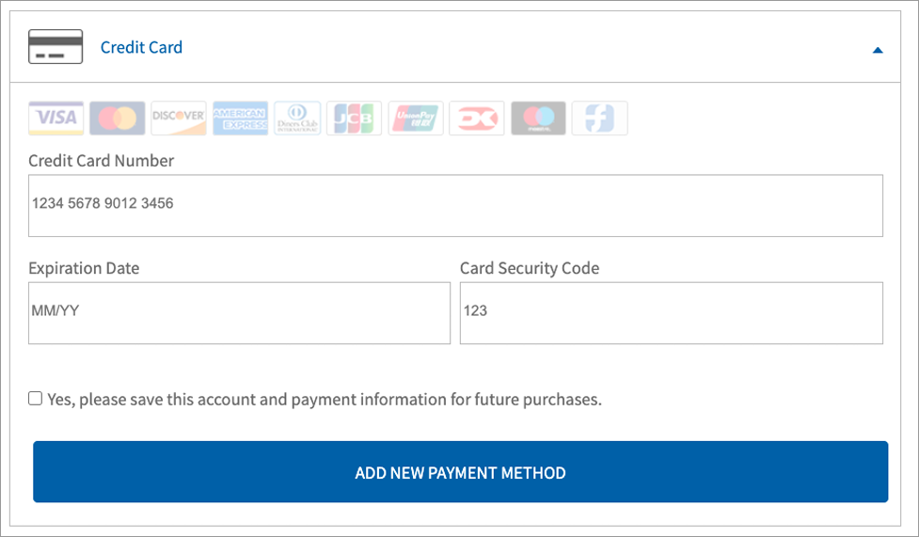Focus the 123 security code input box

coord(671,313)
